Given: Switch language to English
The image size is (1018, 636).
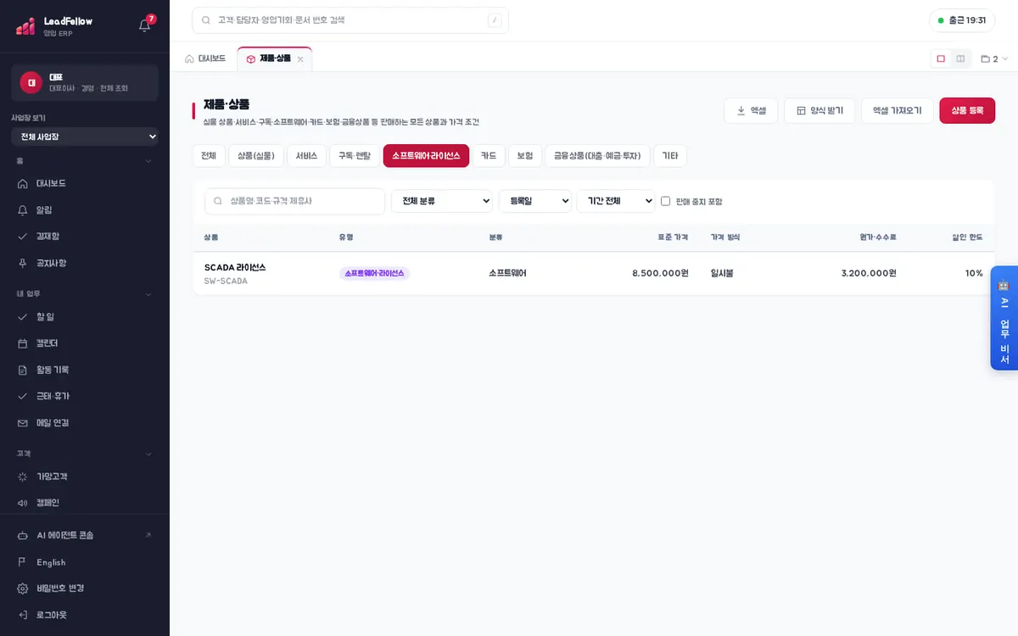Looking at the screenshot, I should [x=85, y=562].
